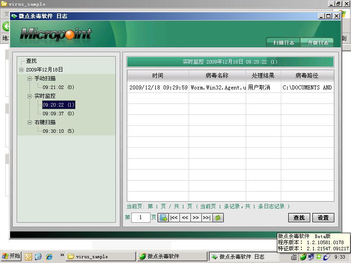Collapse the 实时监控 tree node
This screenshot has height=263, width=351.
[x=29, y=96]
